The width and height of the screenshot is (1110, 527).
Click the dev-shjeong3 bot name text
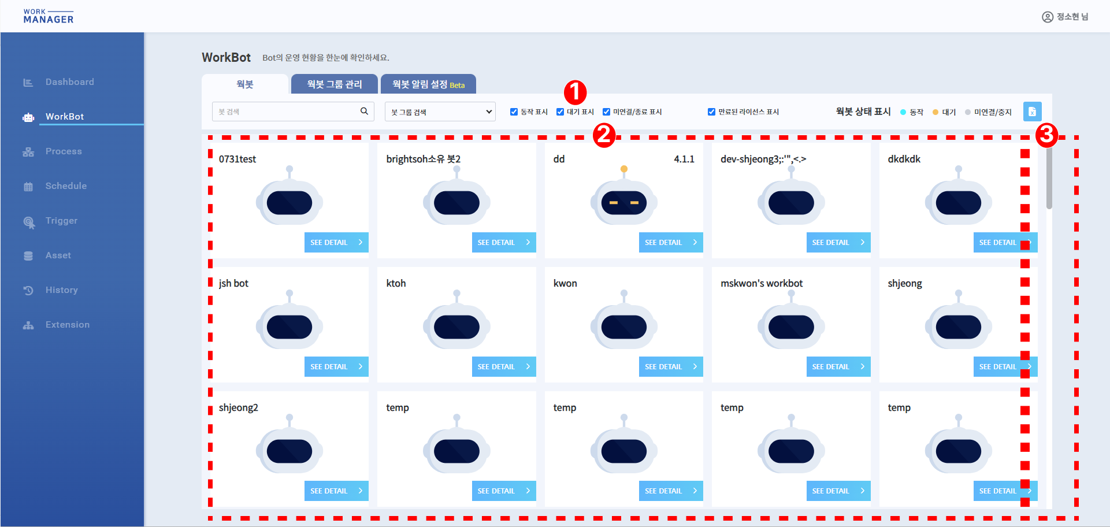763,159
